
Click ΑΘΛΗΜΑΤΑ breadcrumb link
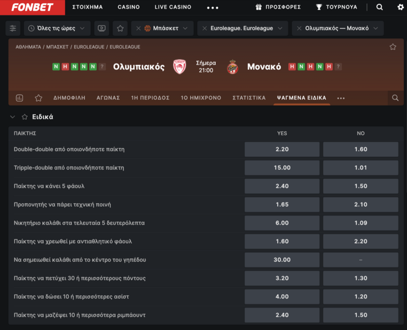28,47
